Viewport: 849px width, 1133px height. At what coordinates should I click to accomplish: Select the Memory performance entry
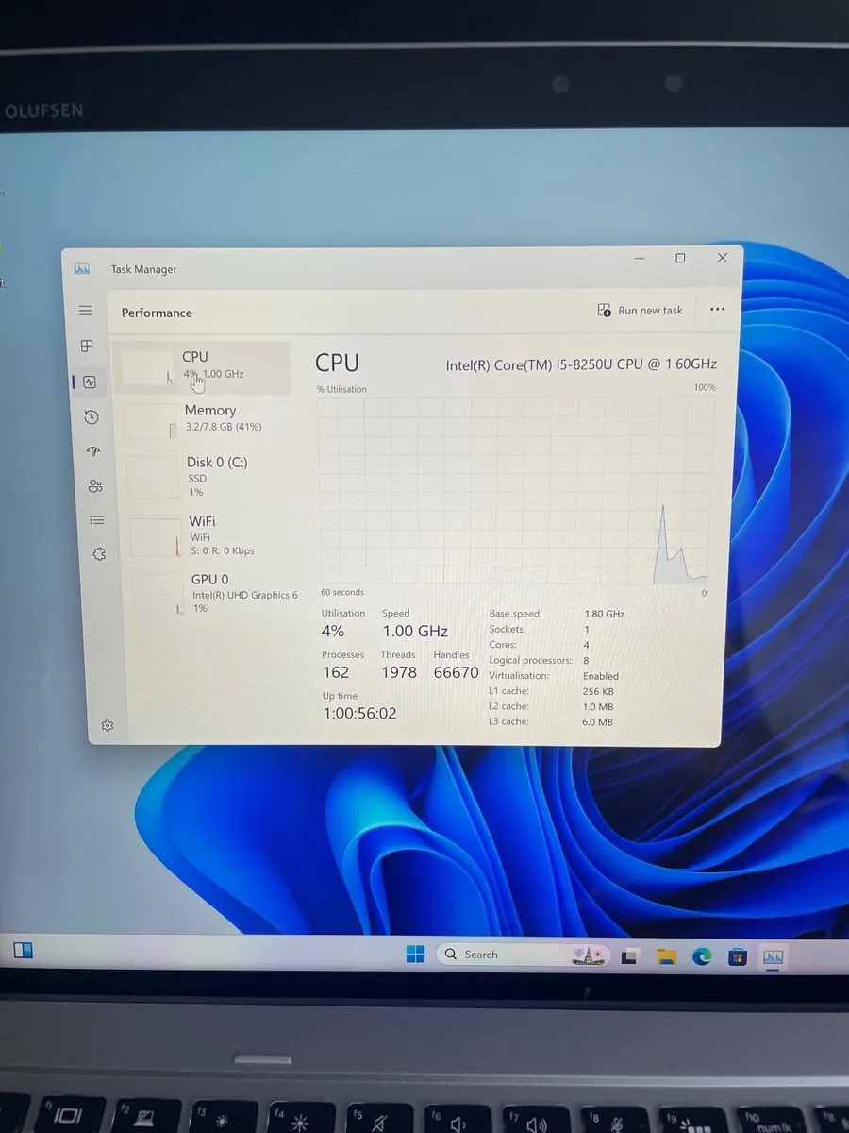pos(208,418)
